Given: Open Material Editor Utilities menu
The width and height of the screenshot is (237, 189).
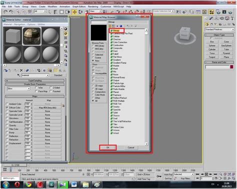Looking at the screenshot, I should tap(41, 24).
